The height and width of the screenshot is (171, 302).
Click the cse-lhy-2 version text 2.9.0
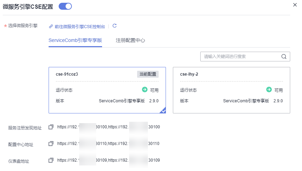[278, 101]
